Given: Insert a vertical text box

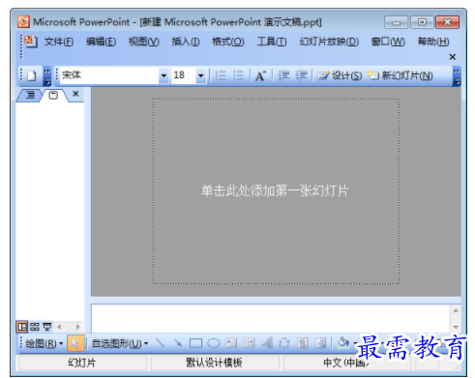Looking at the screenshot, I should coord(249,343).
